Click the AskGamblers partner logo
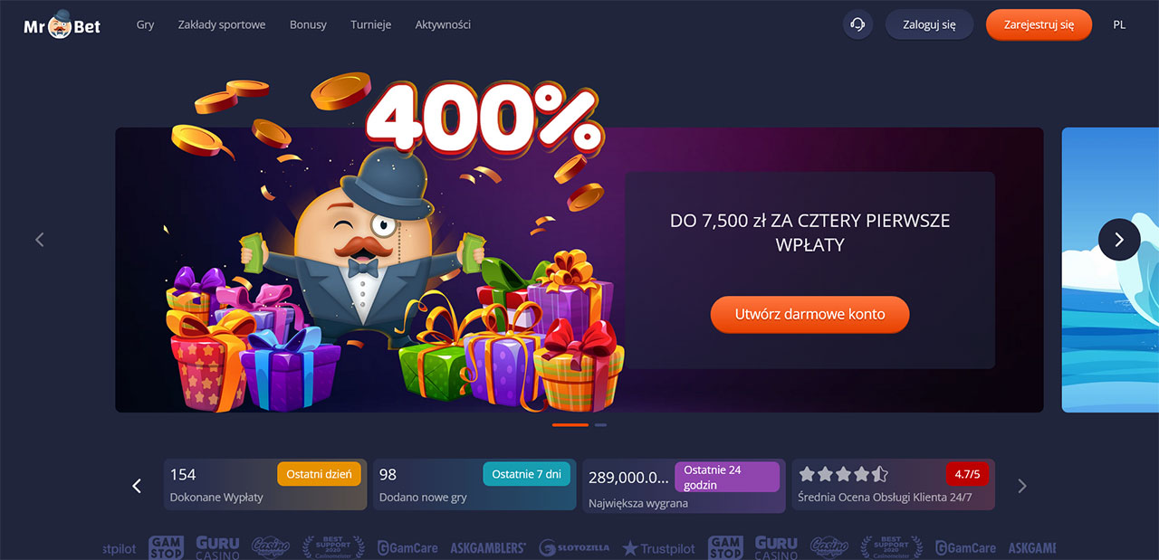The image size is (1159, 560). point(488,548)
